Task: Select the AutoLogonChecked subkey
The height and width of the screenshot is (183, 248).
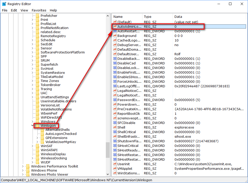Action: tap(61, 134)
